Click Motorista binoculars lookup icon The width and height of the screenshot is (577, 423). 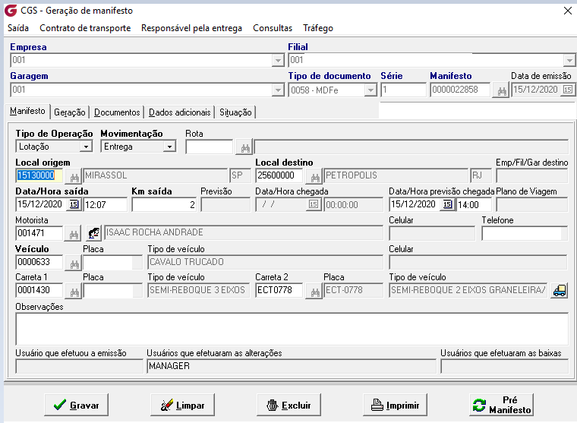coord(74,234)
